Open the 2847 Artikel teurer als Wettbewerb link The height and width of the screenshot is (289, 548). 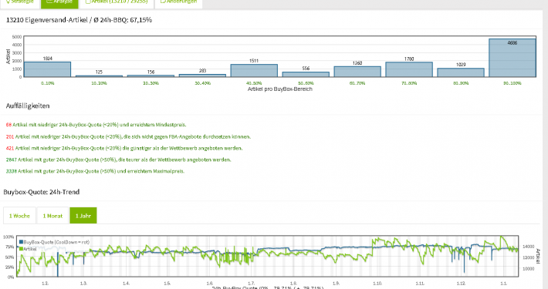[119, 160]
